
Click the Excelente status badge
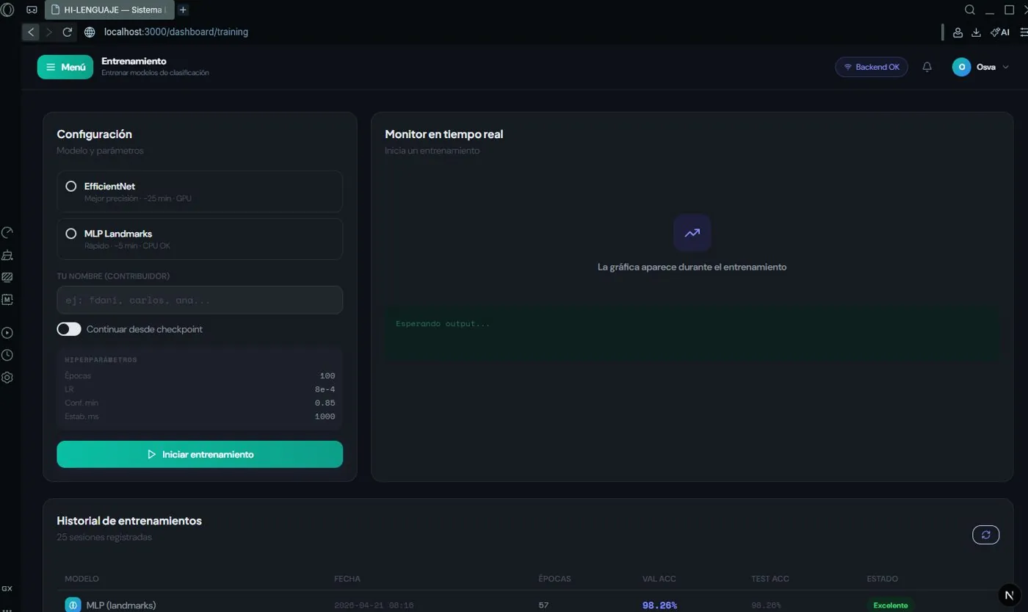click(891, 605)
